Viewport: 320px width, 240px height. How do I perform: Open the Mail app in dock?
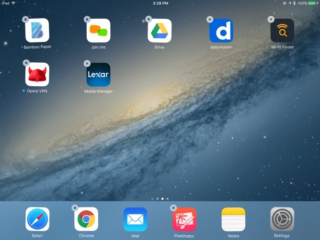pyautogui.click(x=135, y=219)
